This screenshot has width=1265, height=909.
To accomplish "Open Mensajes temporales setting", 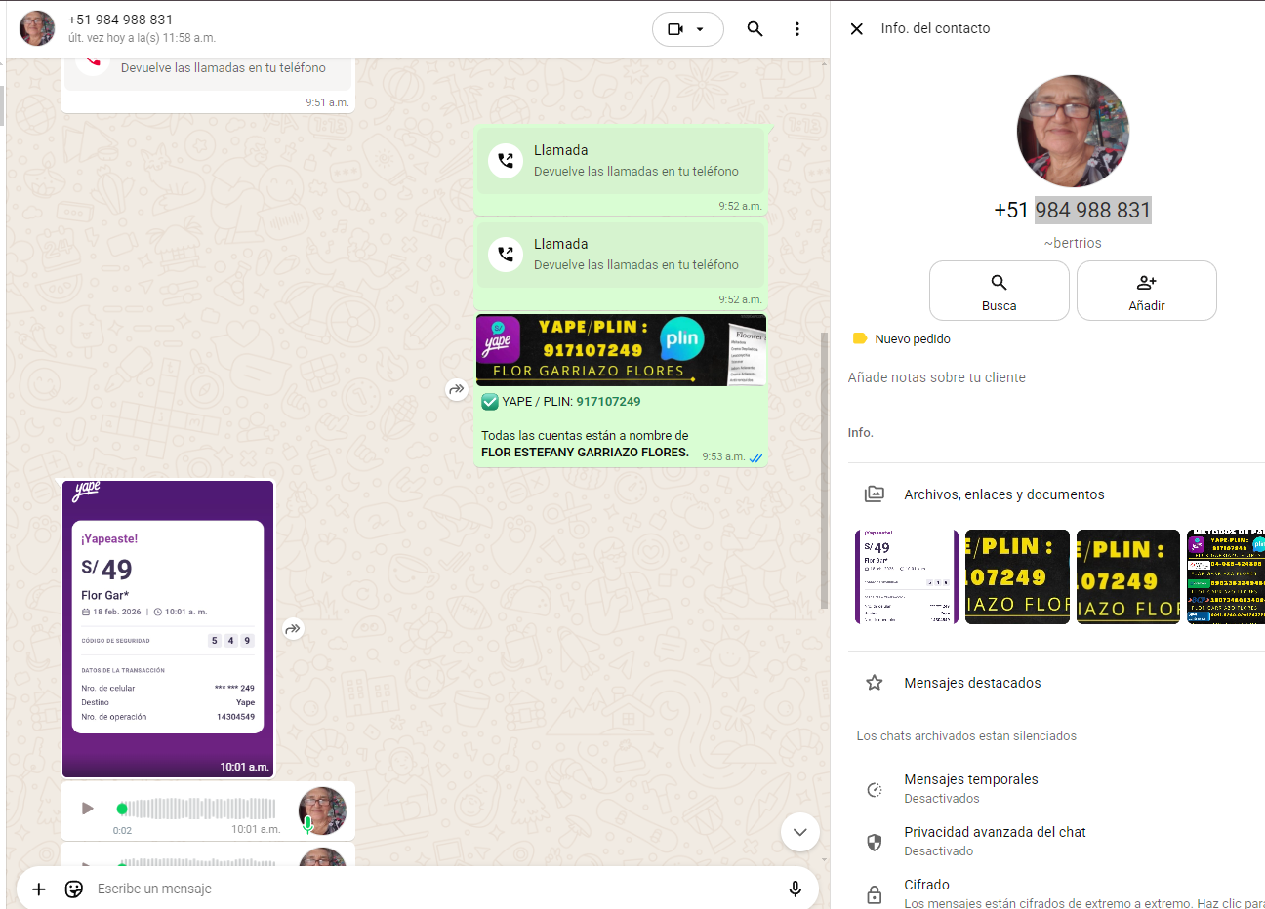I will coord(970,788).
